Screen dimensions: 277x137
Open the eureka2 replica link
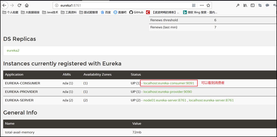(13, 50)
